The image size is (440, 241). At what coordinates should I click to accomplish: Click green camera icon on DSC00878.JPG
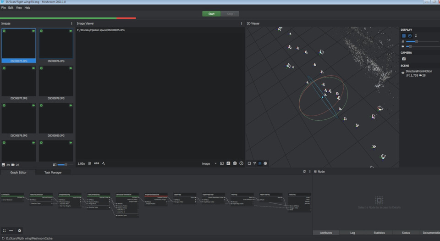71,68
